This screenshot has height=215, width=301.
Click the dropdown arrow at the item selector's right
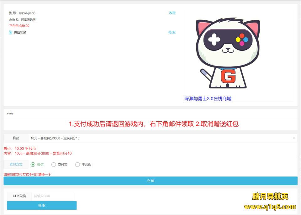(294, 138)
